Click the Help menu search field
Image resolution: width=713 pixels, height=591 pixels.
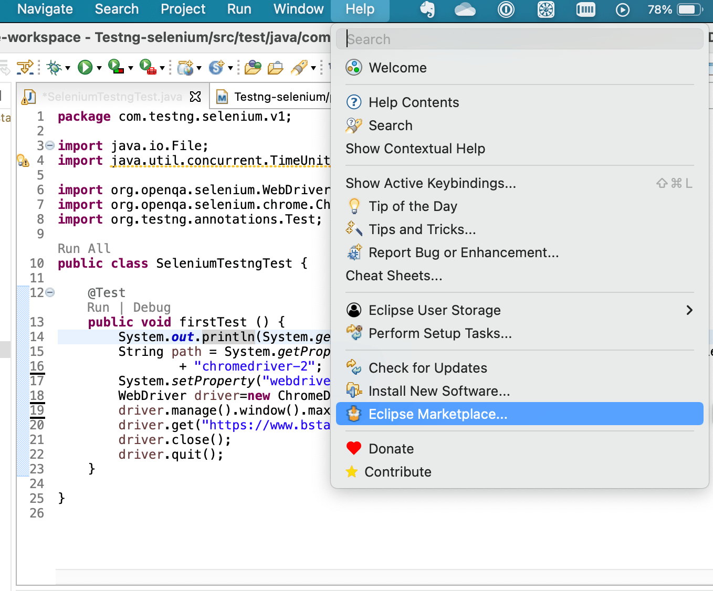520,39
